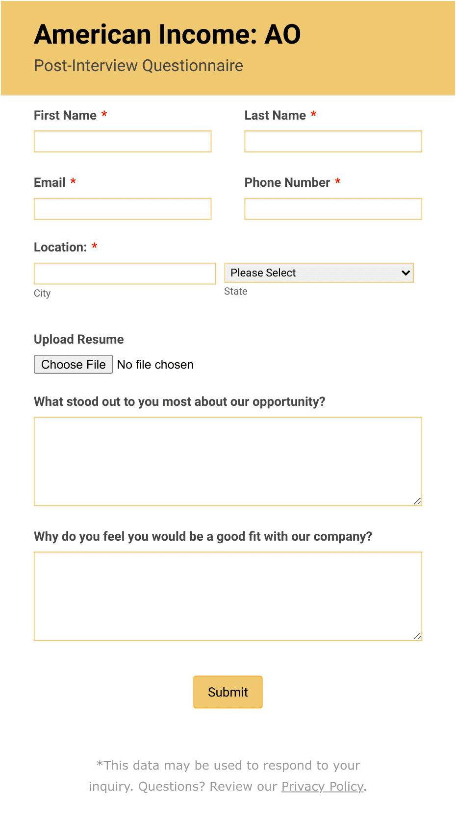Focus the Email text box
This screenshot has width=456, height=824.
coord(123,209)
